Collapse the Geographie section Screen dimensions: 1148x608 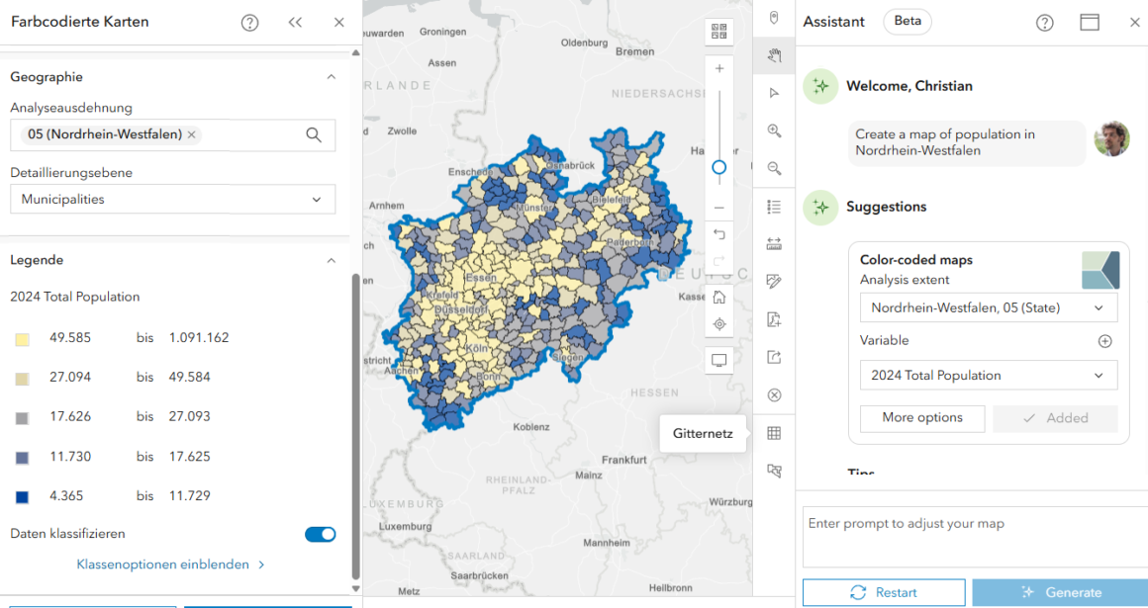tap(331, 77)
